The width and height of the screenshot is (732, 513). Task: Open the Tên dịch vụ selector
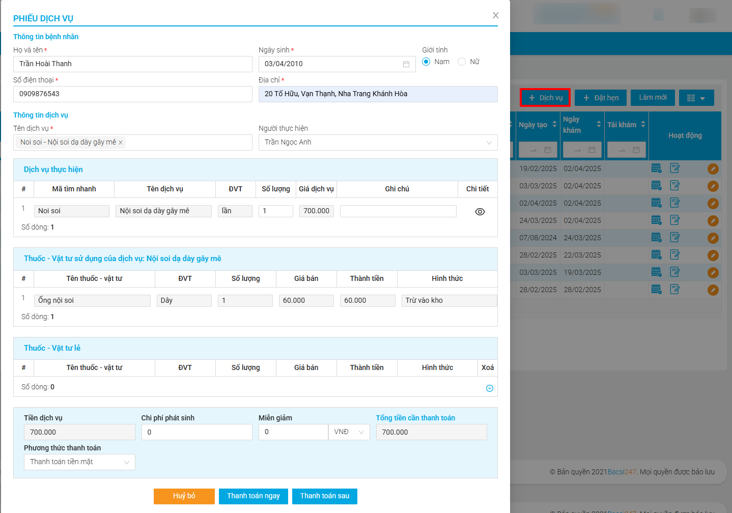(x=133, y=142)
